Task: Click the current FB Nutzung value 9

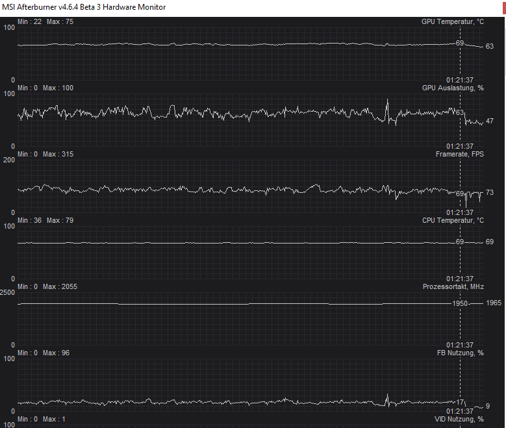Action: [x=488, y=406]
